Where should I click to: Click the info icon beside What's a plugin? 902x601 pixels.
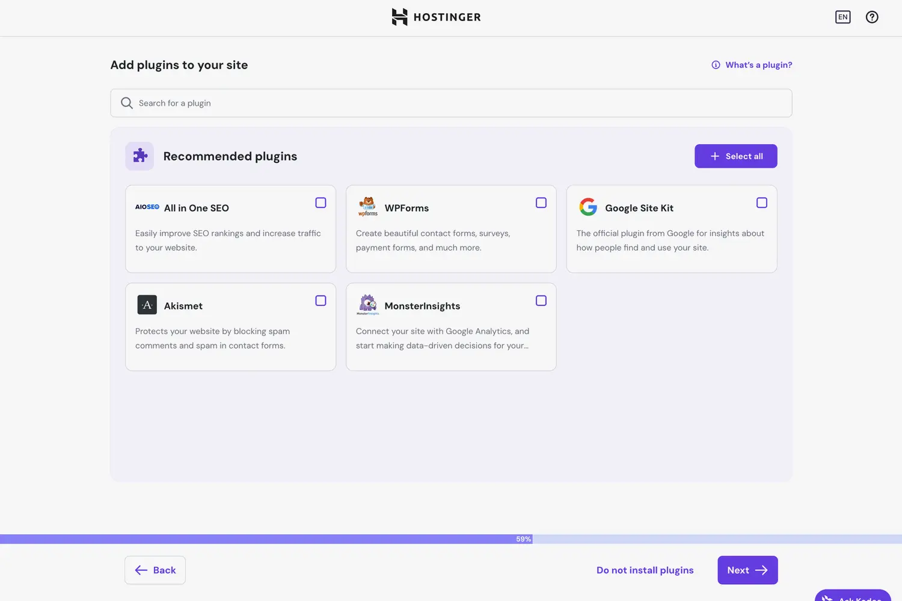(716, 65)
